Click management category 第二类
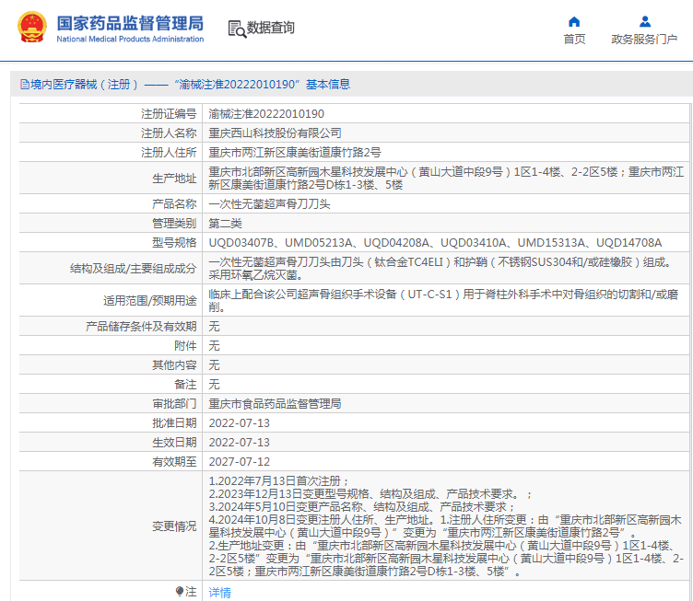The width and height of the screenshot is (693, 601). pyautogui.click(x=226, y=224)
